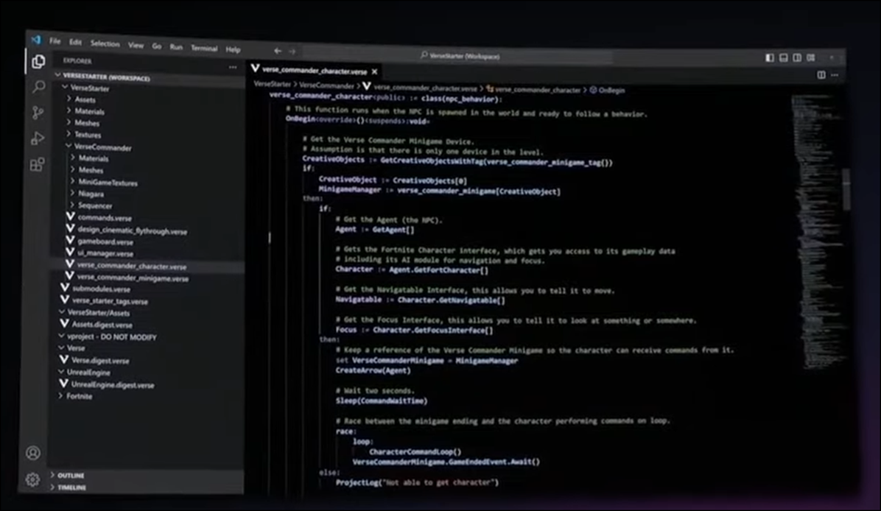Toggle the bottom panel layout icon
The width and height of the screenshot is (881, 511).
(783, 57)
